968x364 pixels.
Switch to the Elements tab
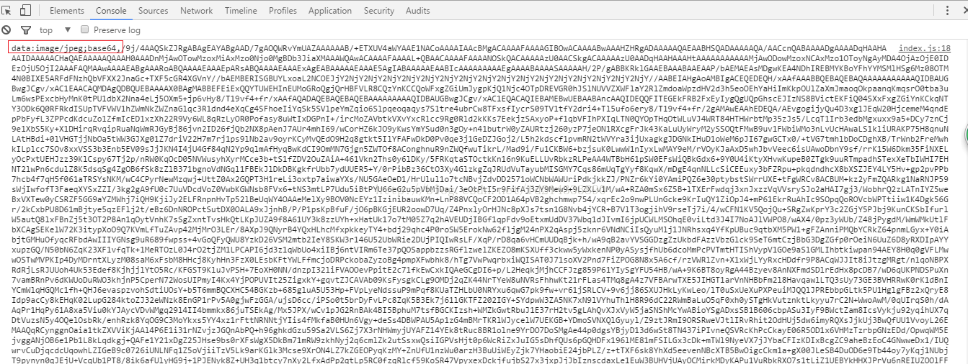(67, 11)
